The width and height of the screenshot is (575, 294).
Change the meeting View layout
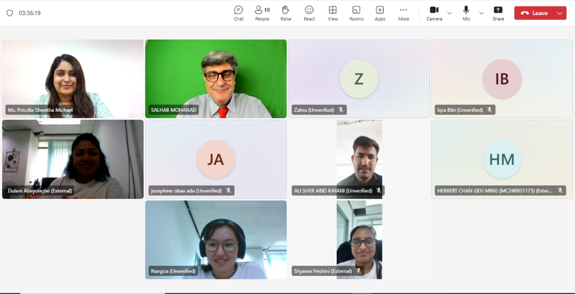(x=333, y=13)
